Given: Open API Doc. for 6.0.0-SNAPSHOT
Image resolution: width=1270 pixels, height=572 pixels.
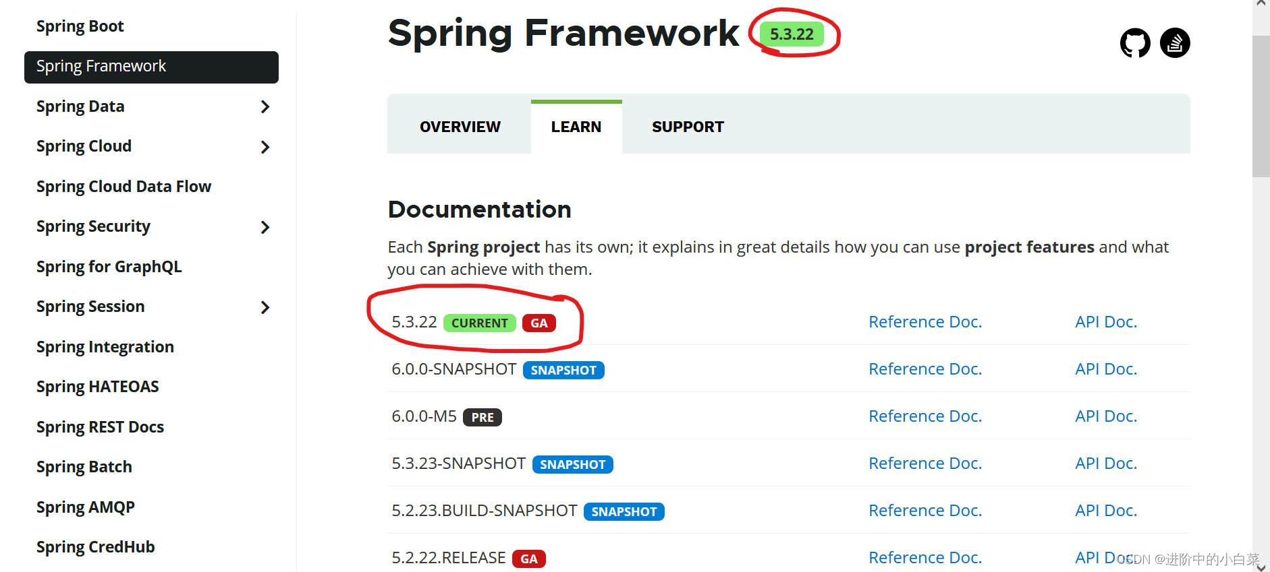Looking at the screenshot, I should tap(1106, 369).
